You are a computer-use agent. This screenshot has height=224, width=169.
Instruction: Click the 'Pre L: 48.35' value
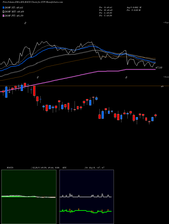tap(106, 13)
